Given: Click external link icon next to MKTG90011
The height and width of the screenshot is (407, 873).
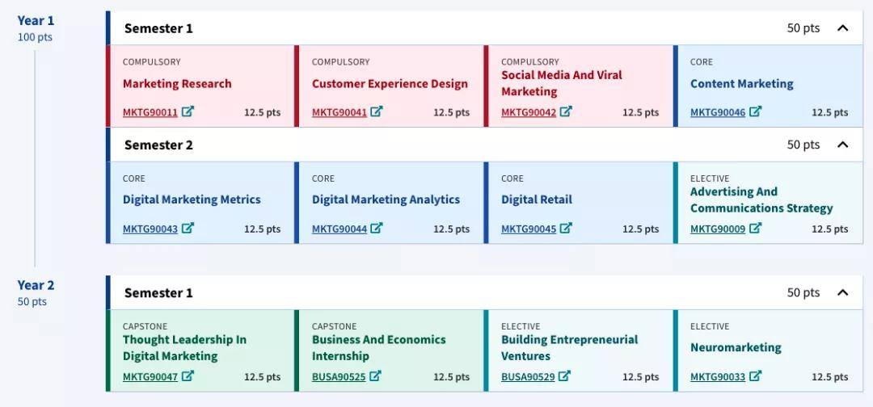Looking at the screenshot, I should coord(188,112).
